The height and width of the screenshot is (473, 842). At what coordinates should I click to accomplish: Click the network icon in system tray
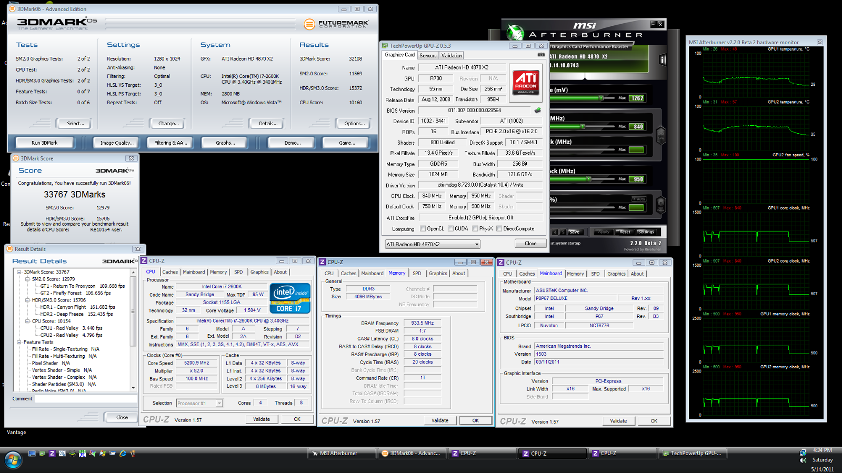pyautogui.click(x=803, y=452)
